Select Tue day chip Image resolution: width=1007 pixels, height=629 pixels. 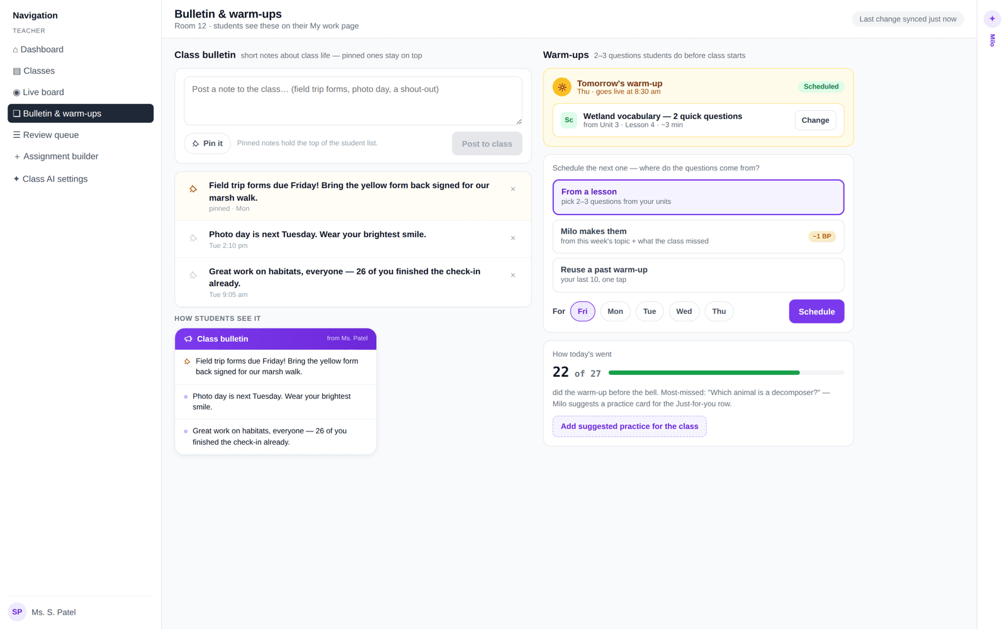pos(650,311)
